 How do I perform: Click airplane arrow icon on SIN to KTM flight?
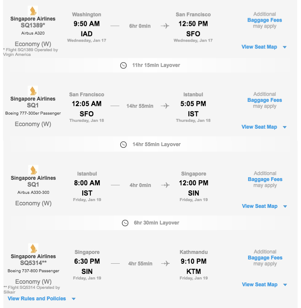[x=165, y=263]
